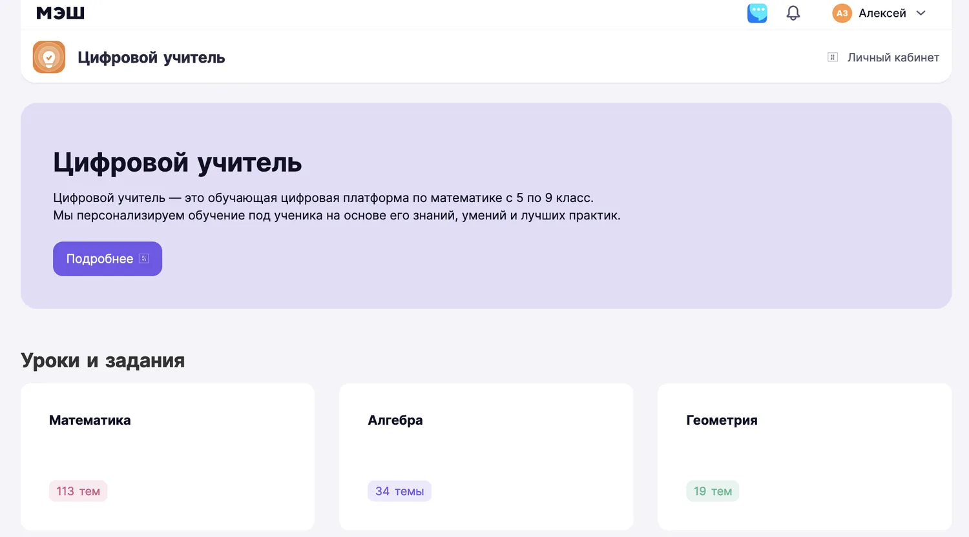Click the orange АЗ user avatar

[x=842, y=13]
